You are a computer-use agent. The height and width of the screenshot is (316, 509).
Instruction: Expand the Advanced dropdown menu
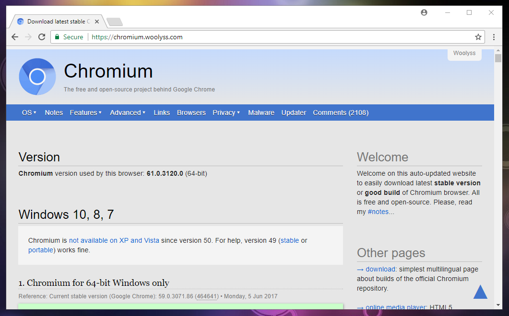(128, 113)
